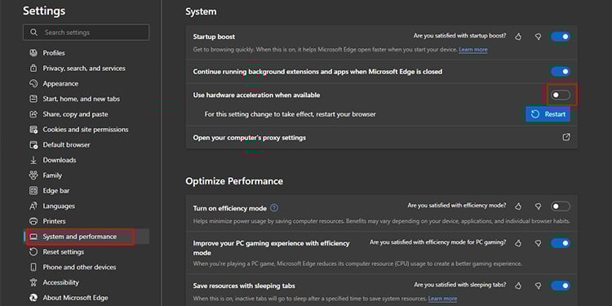Click the Cookies and site permissions icon
Screen dimensions: 612x306
tap(33, 129)
